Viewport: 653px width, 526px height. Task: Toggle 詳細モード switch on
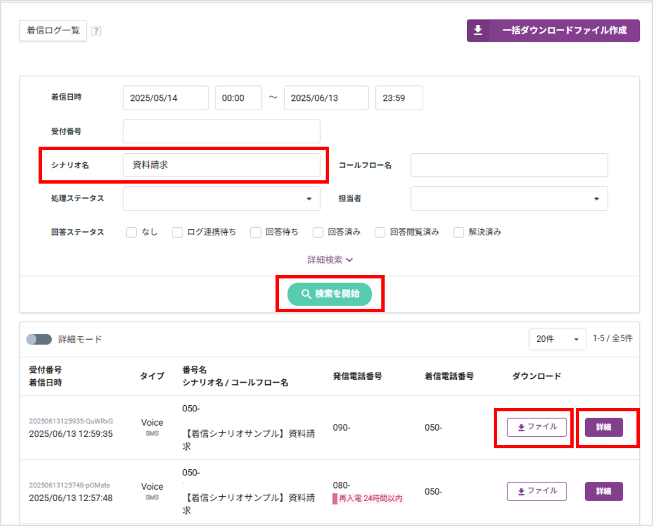click(39, 339)
